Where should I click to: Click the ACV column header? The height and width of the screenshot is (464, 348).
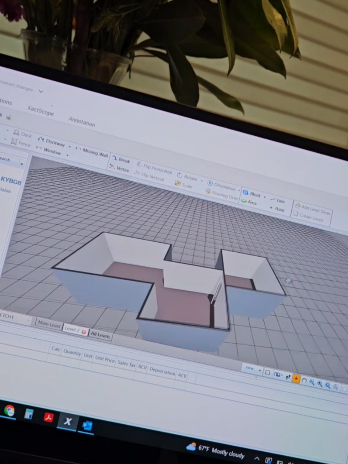[x=182, y=375]
